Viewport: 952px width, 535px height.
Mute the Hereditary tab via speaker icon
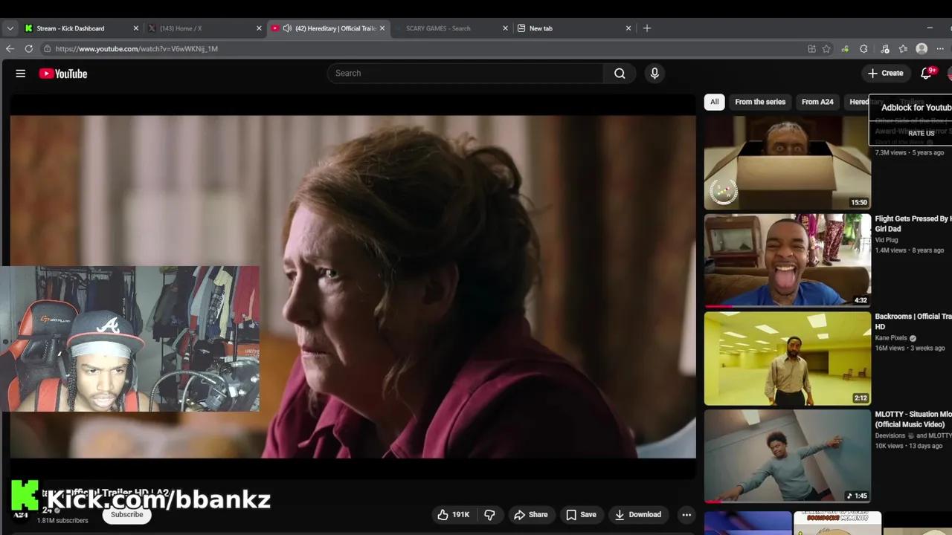point(287,28)
